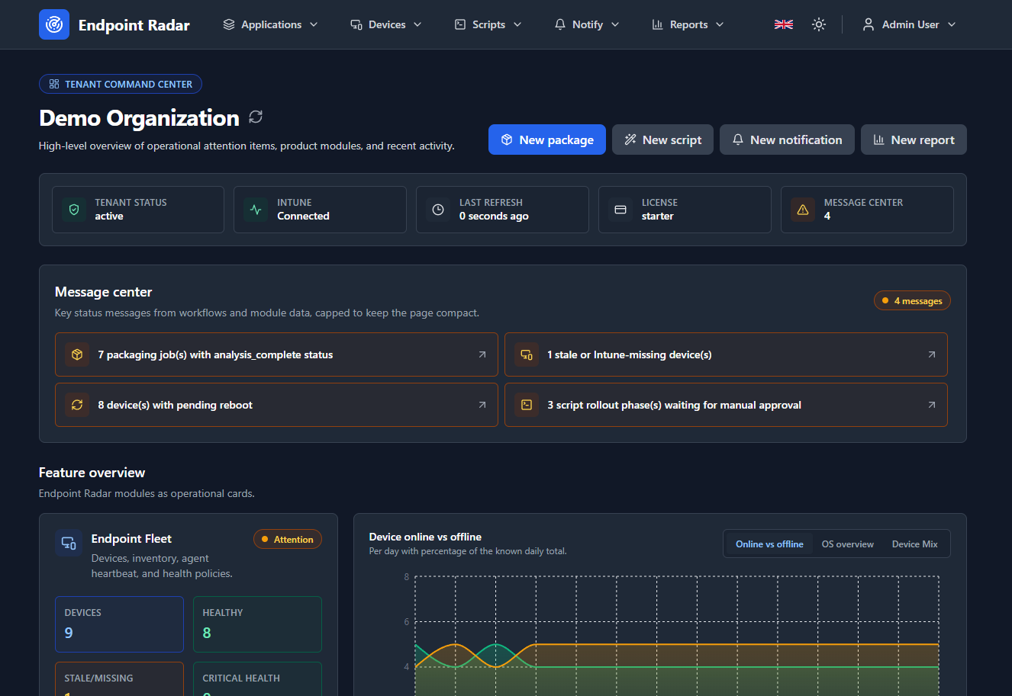Open the Reports navigation menu

coord(688,24)
